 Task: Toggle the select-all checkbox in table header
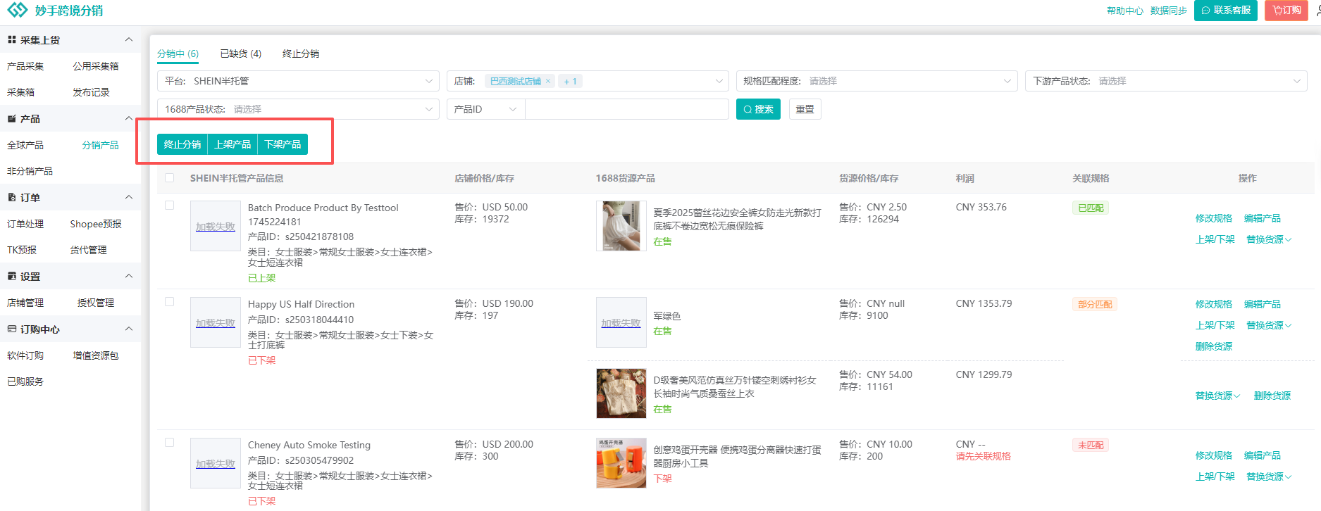click(x=169, y=178)
